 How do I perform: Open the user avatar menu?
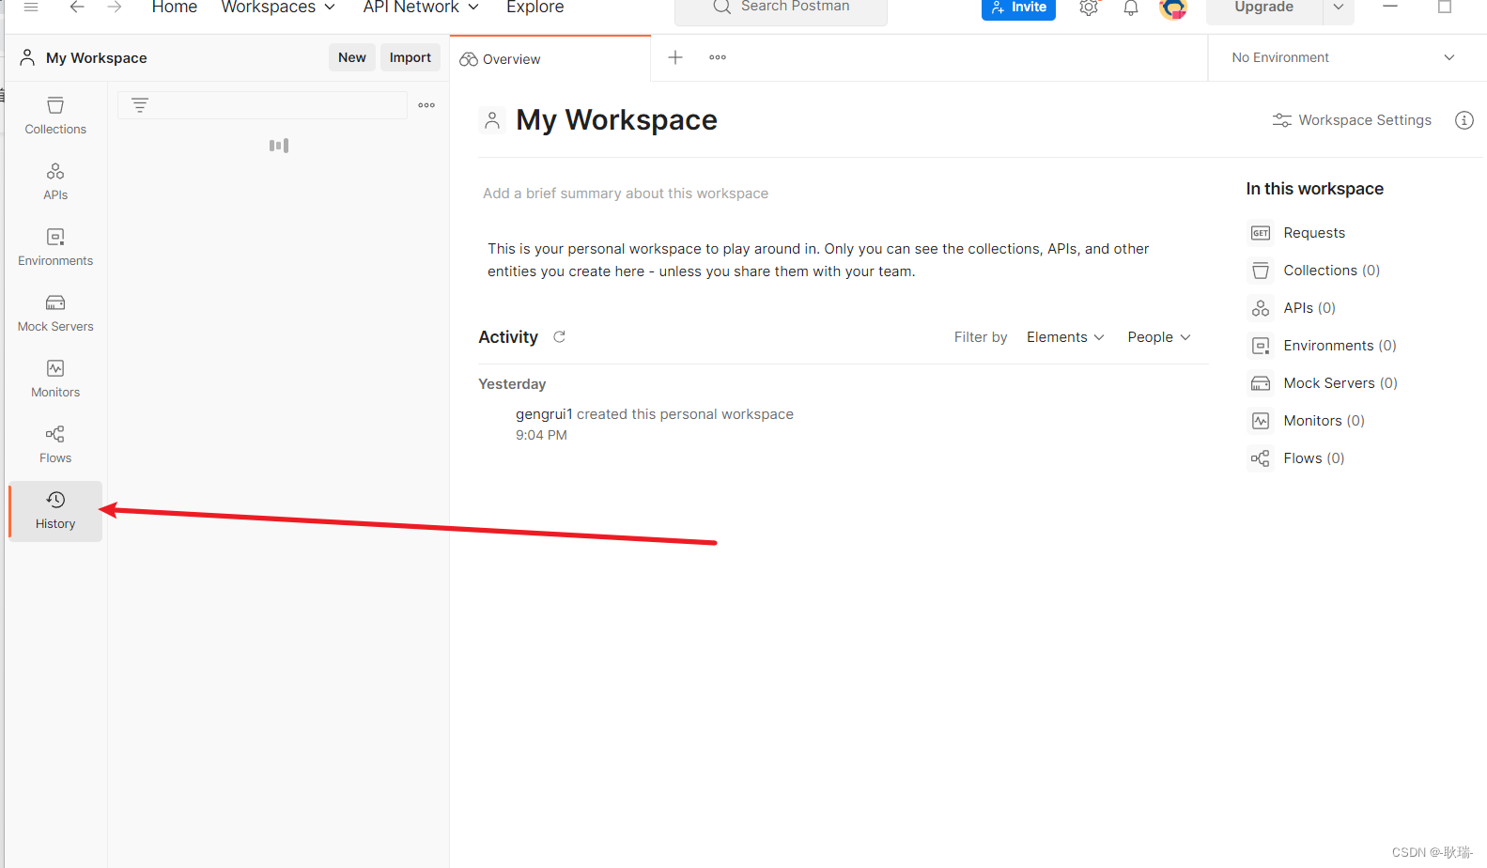click(x=1173, y=8)
